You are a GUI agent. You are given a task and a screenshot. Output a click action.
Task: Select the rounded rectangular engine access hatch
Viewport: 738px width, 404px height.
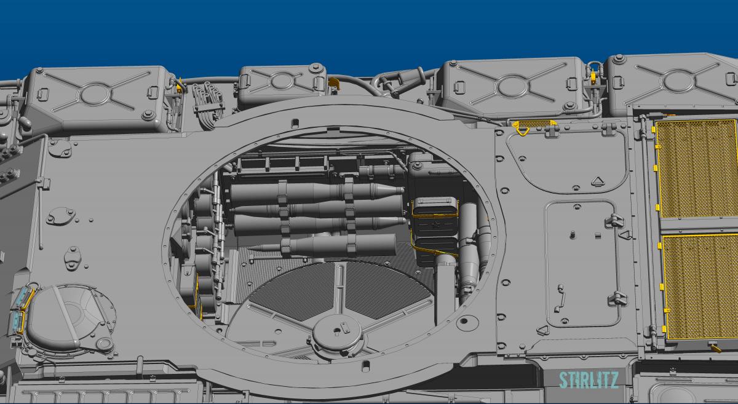[x=581, y=263]
